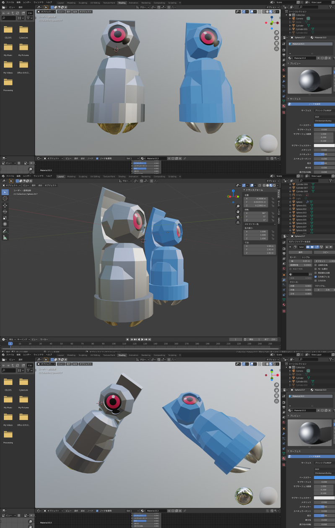The height and width of the screenshot is (528, 335).
Task: Open the GGX distribution dropdown in the first screenshot
Action: (x=324, y=117)
